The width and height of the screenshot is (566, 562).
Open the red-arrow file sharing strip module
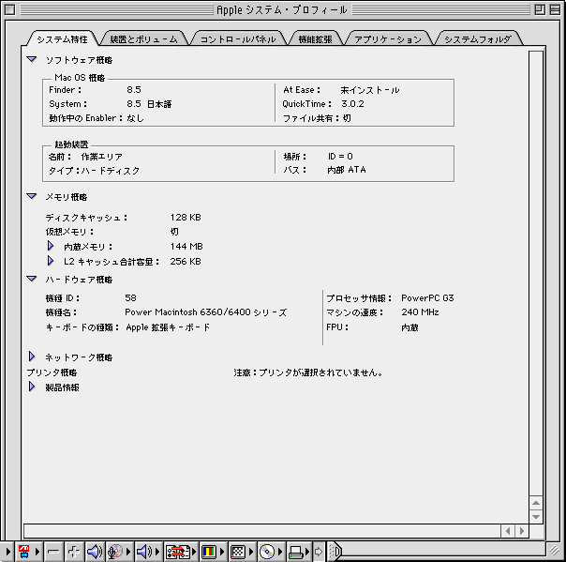point(181,552)
